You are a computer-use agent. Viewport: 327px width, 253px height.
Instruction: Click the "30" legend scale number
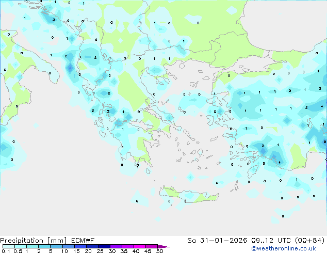pos(112,251)
